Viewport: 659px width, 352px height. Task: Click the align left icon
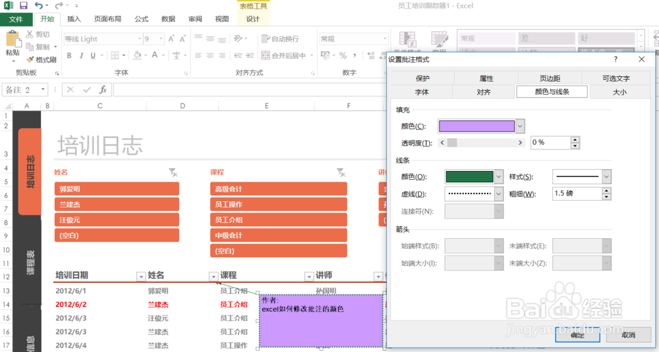[x=198, y=55]
